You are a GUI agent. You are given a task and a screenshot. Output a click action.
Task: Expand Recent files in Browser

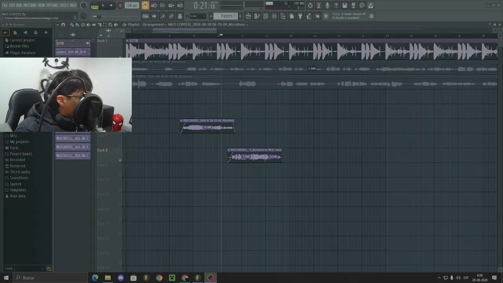[19, 46]
